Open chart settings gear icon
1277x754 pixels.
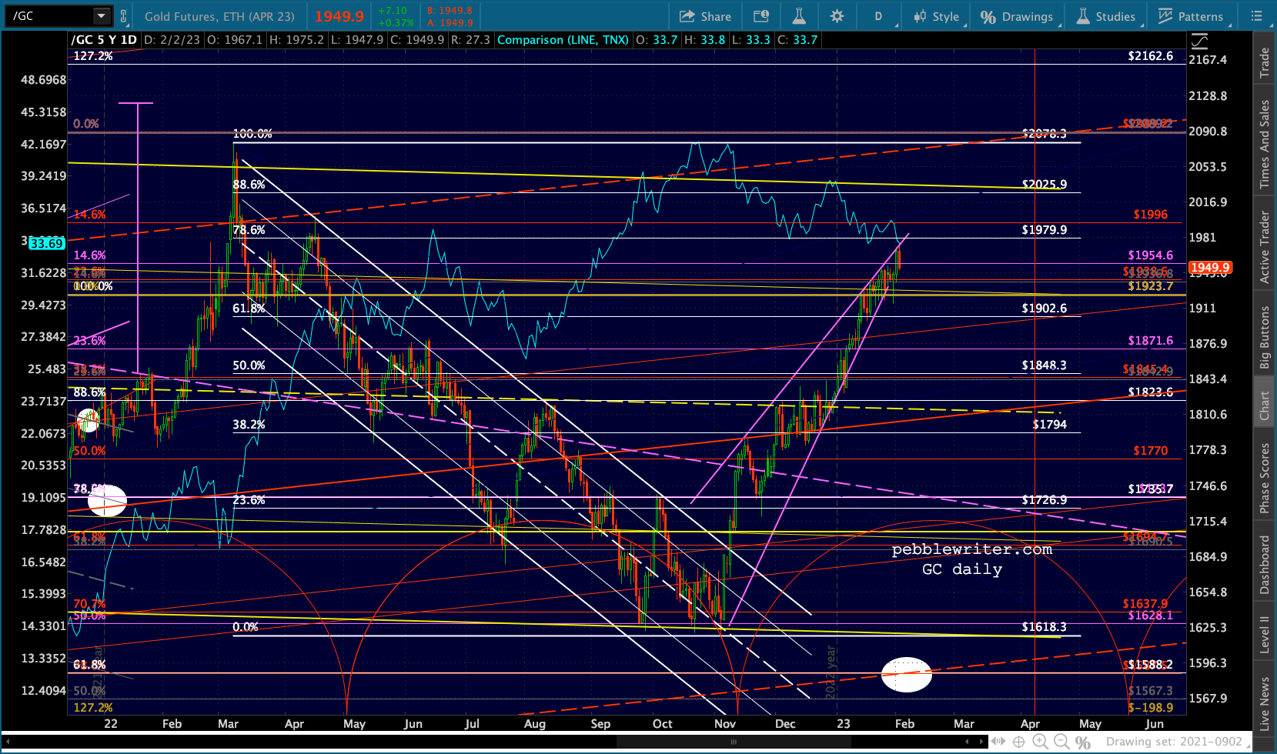pyautogui.click(x=837, y=16)
